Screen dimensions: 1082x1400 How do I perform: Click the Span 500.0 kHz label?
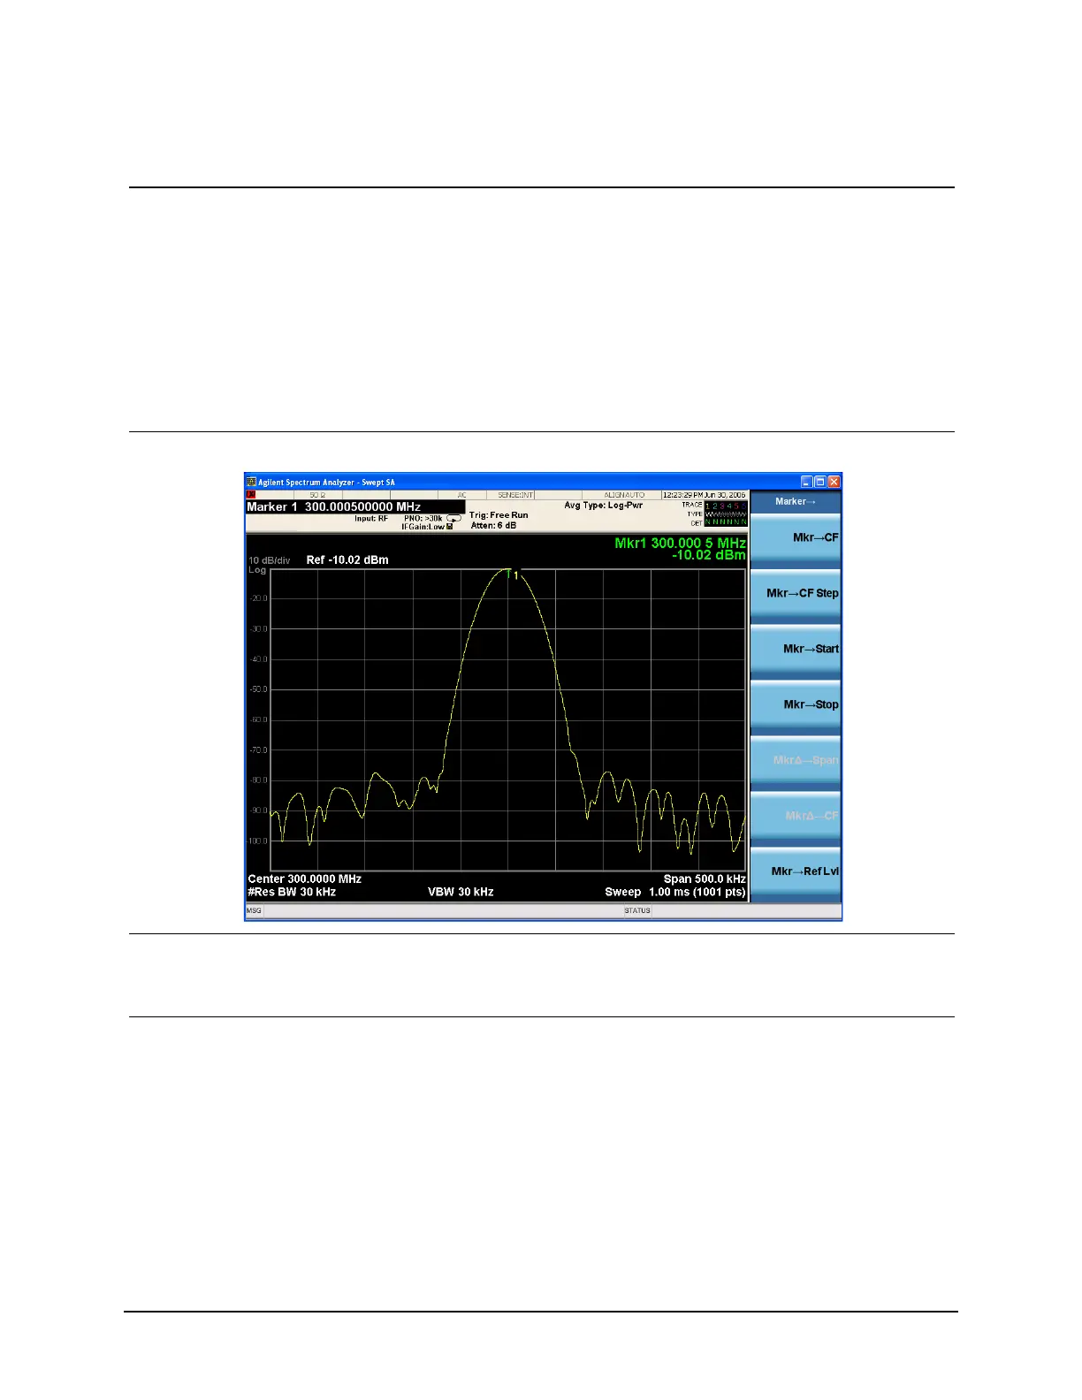pos(705,879)
